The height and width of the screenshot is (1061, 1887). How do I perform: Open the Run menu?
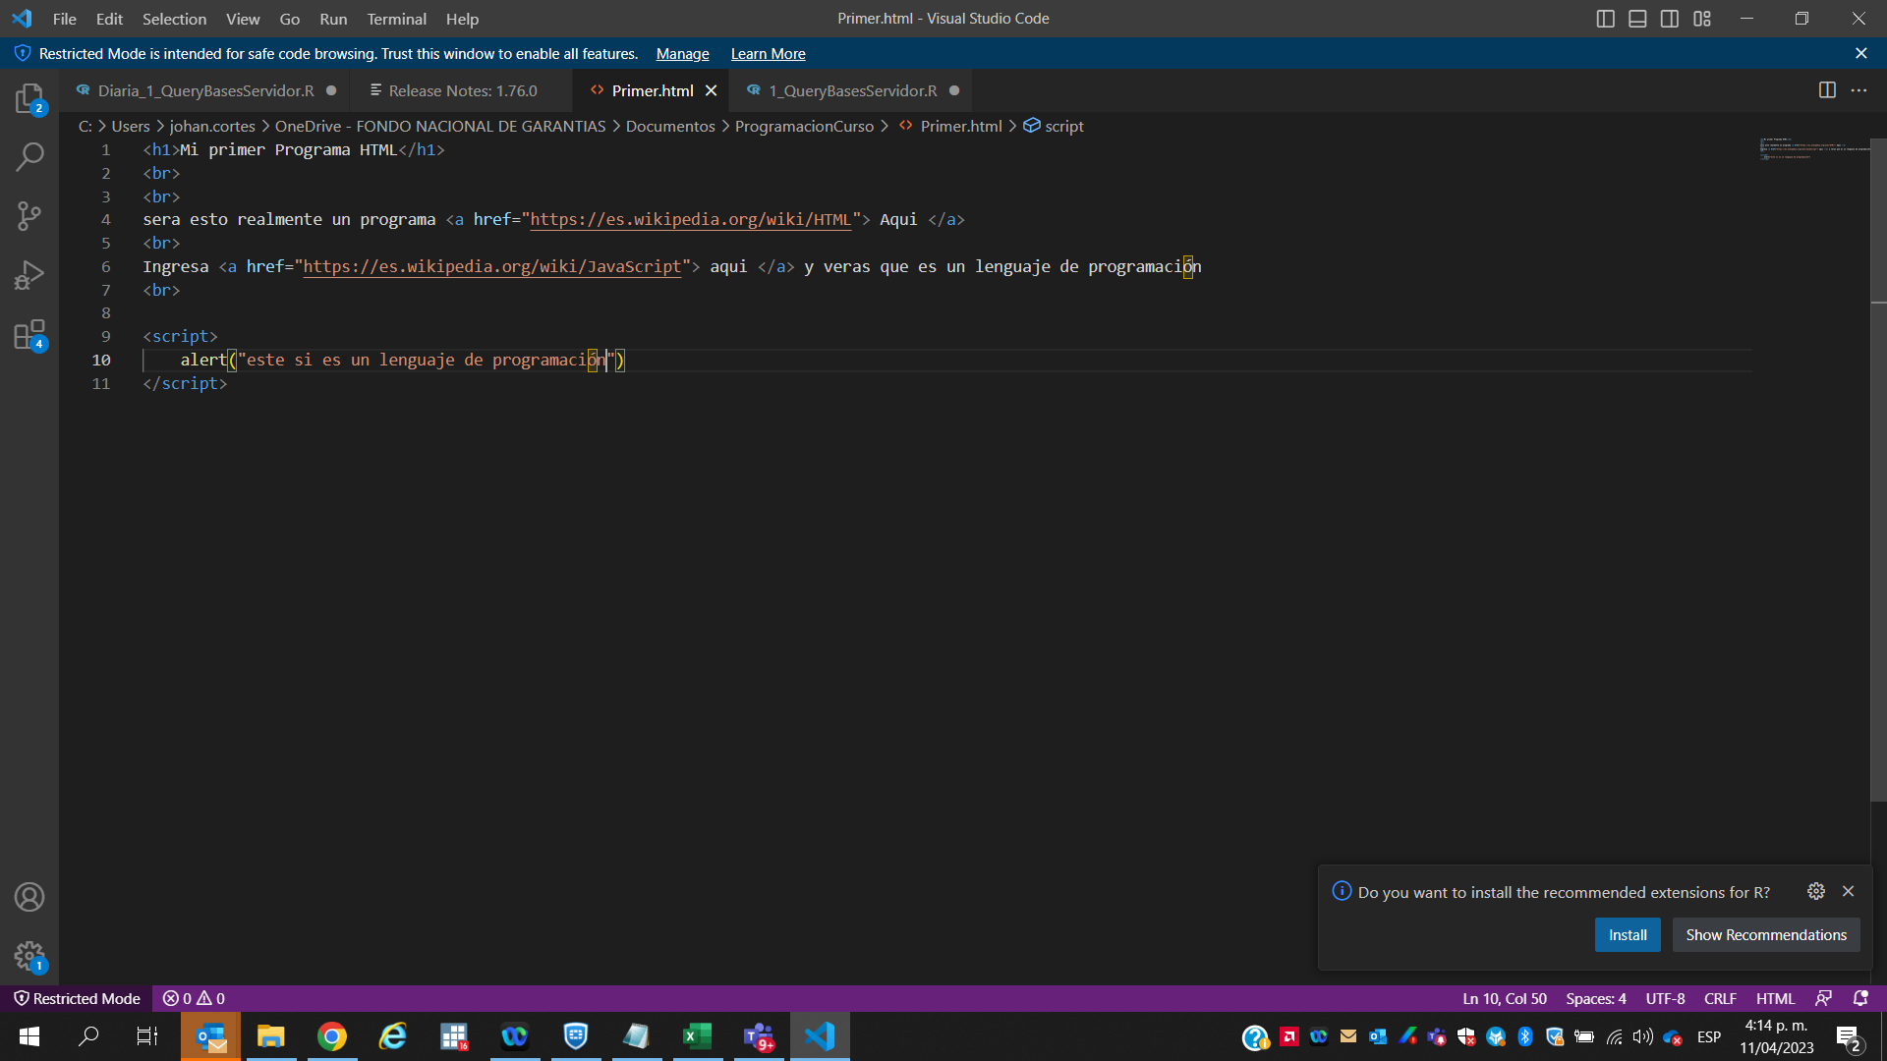click(333, 19)
